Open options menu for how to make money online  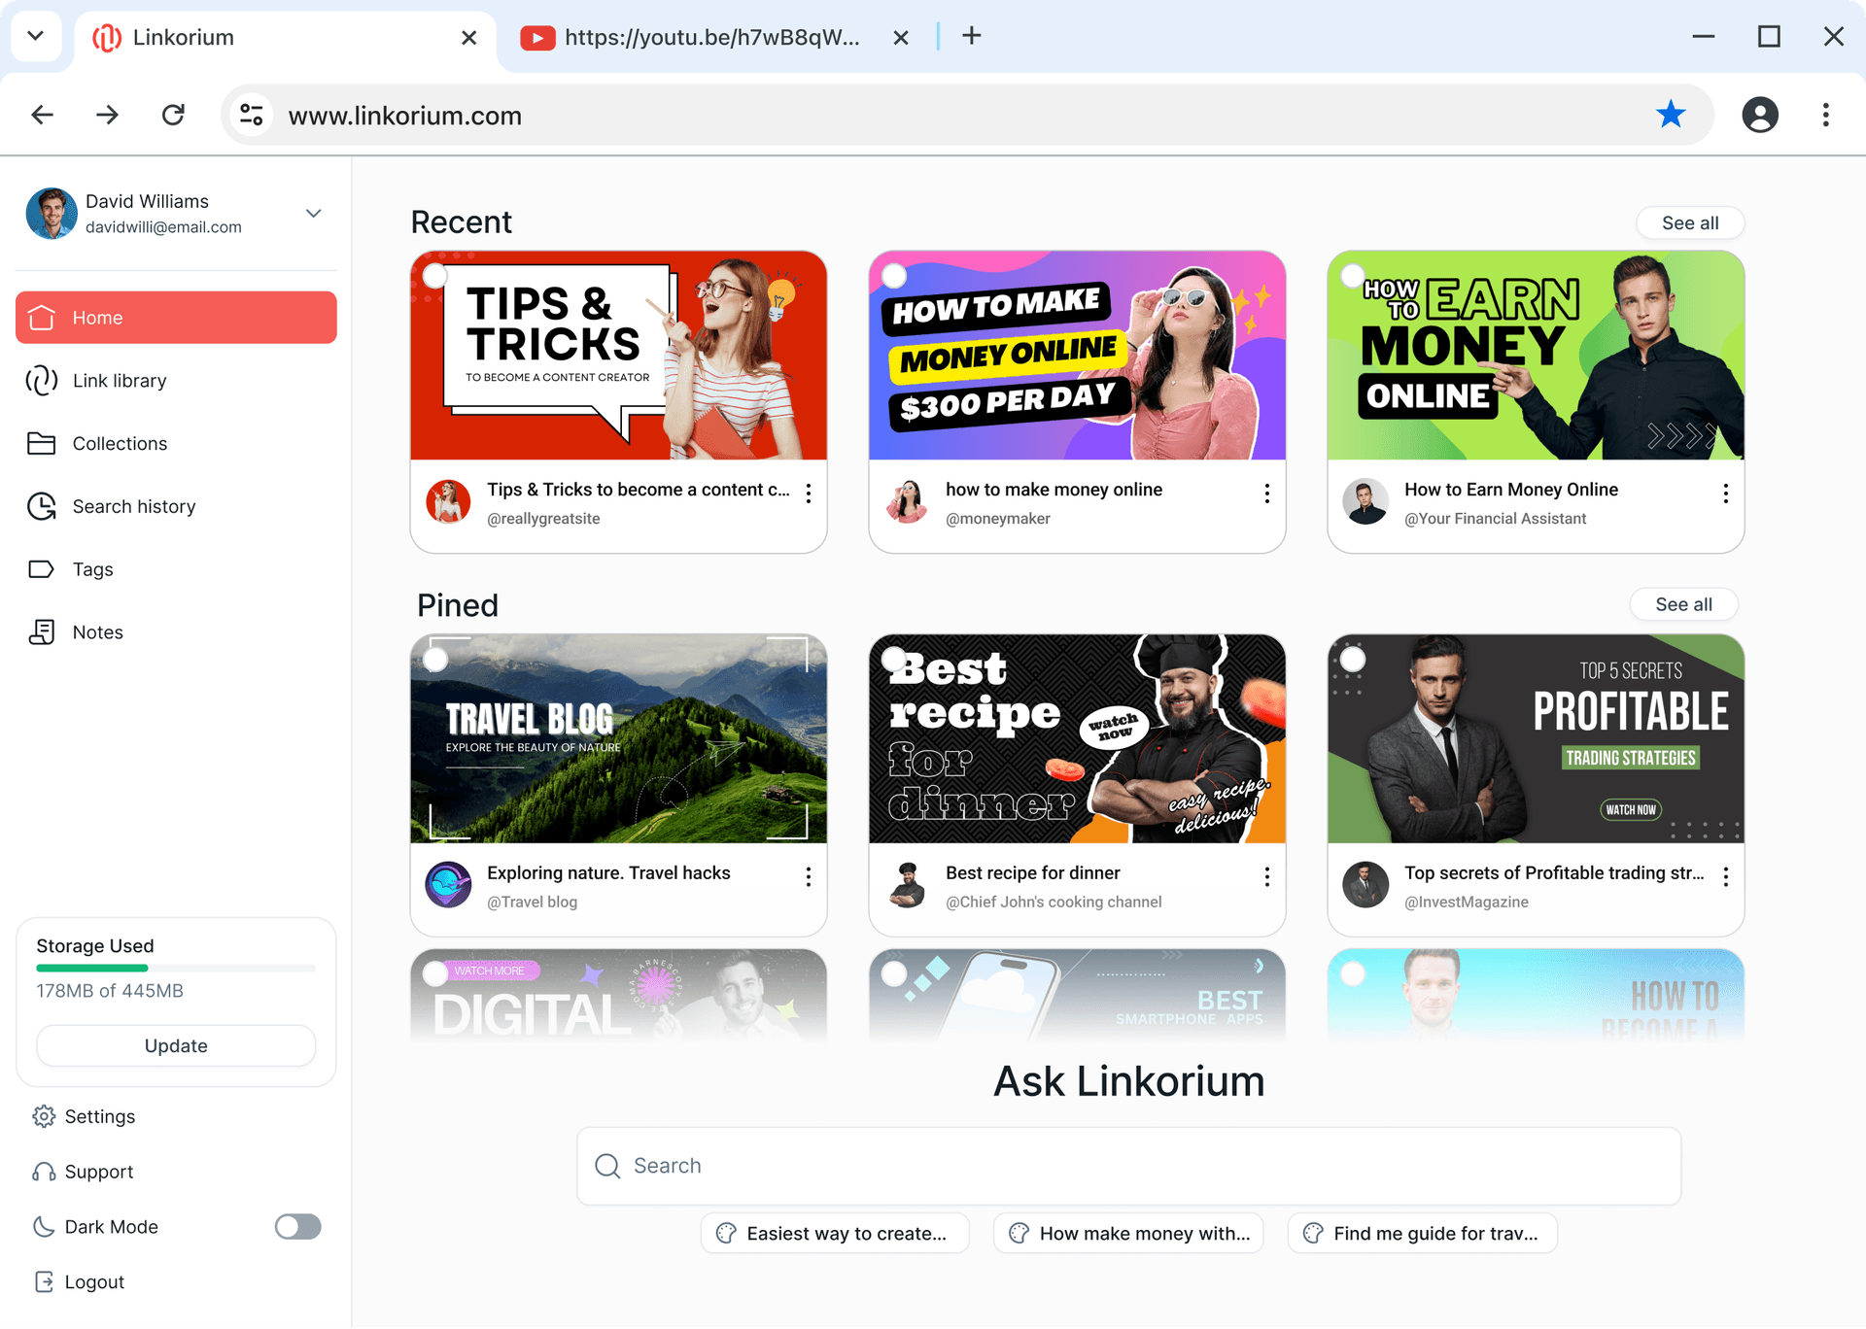point(1266,494)
